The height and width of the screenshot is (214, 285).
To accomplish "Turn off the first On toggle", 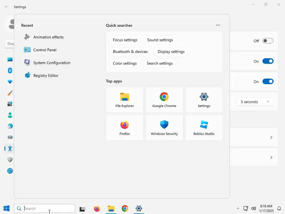I will (x=268, y=61).
